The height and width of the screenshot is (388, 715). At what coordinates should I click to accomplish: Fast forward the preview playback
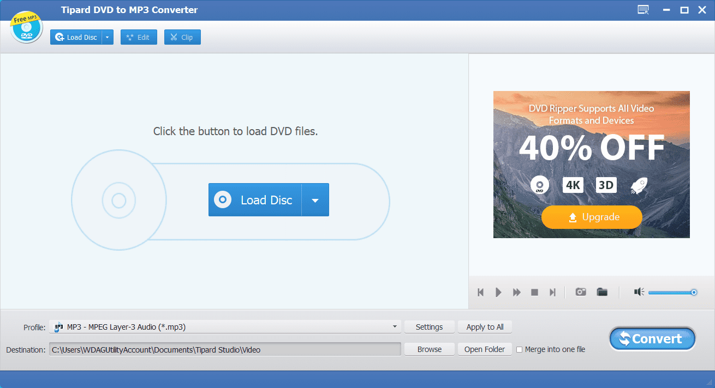click(516, 293)
